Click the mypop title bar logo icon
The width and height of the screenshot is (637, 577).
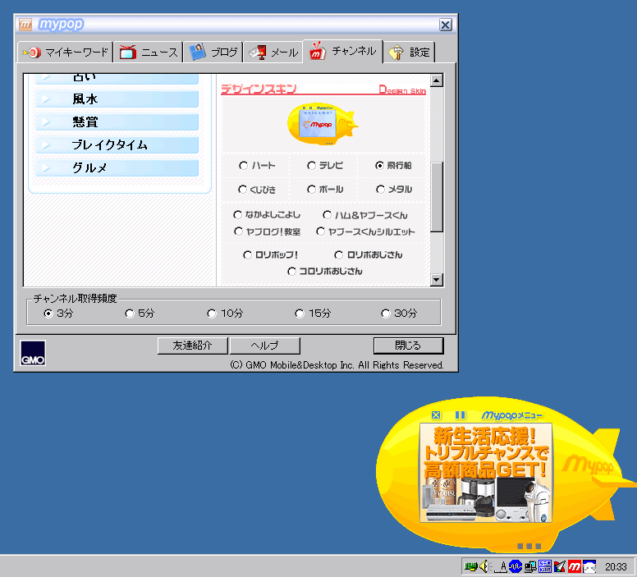[25, 25]
